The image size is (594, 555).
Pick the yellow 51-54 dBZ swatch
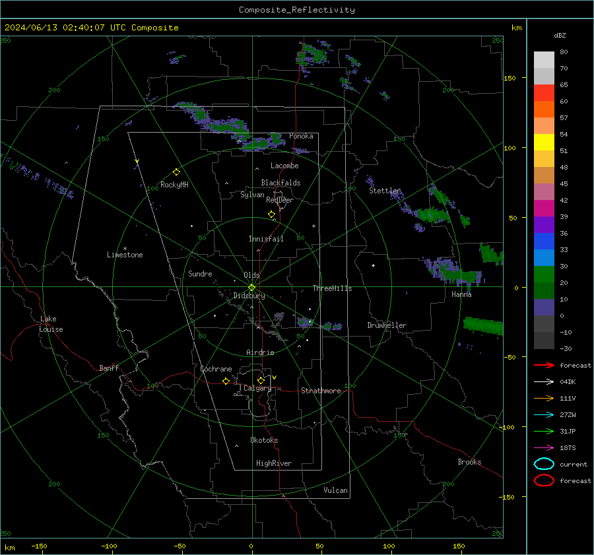[544, 143]
